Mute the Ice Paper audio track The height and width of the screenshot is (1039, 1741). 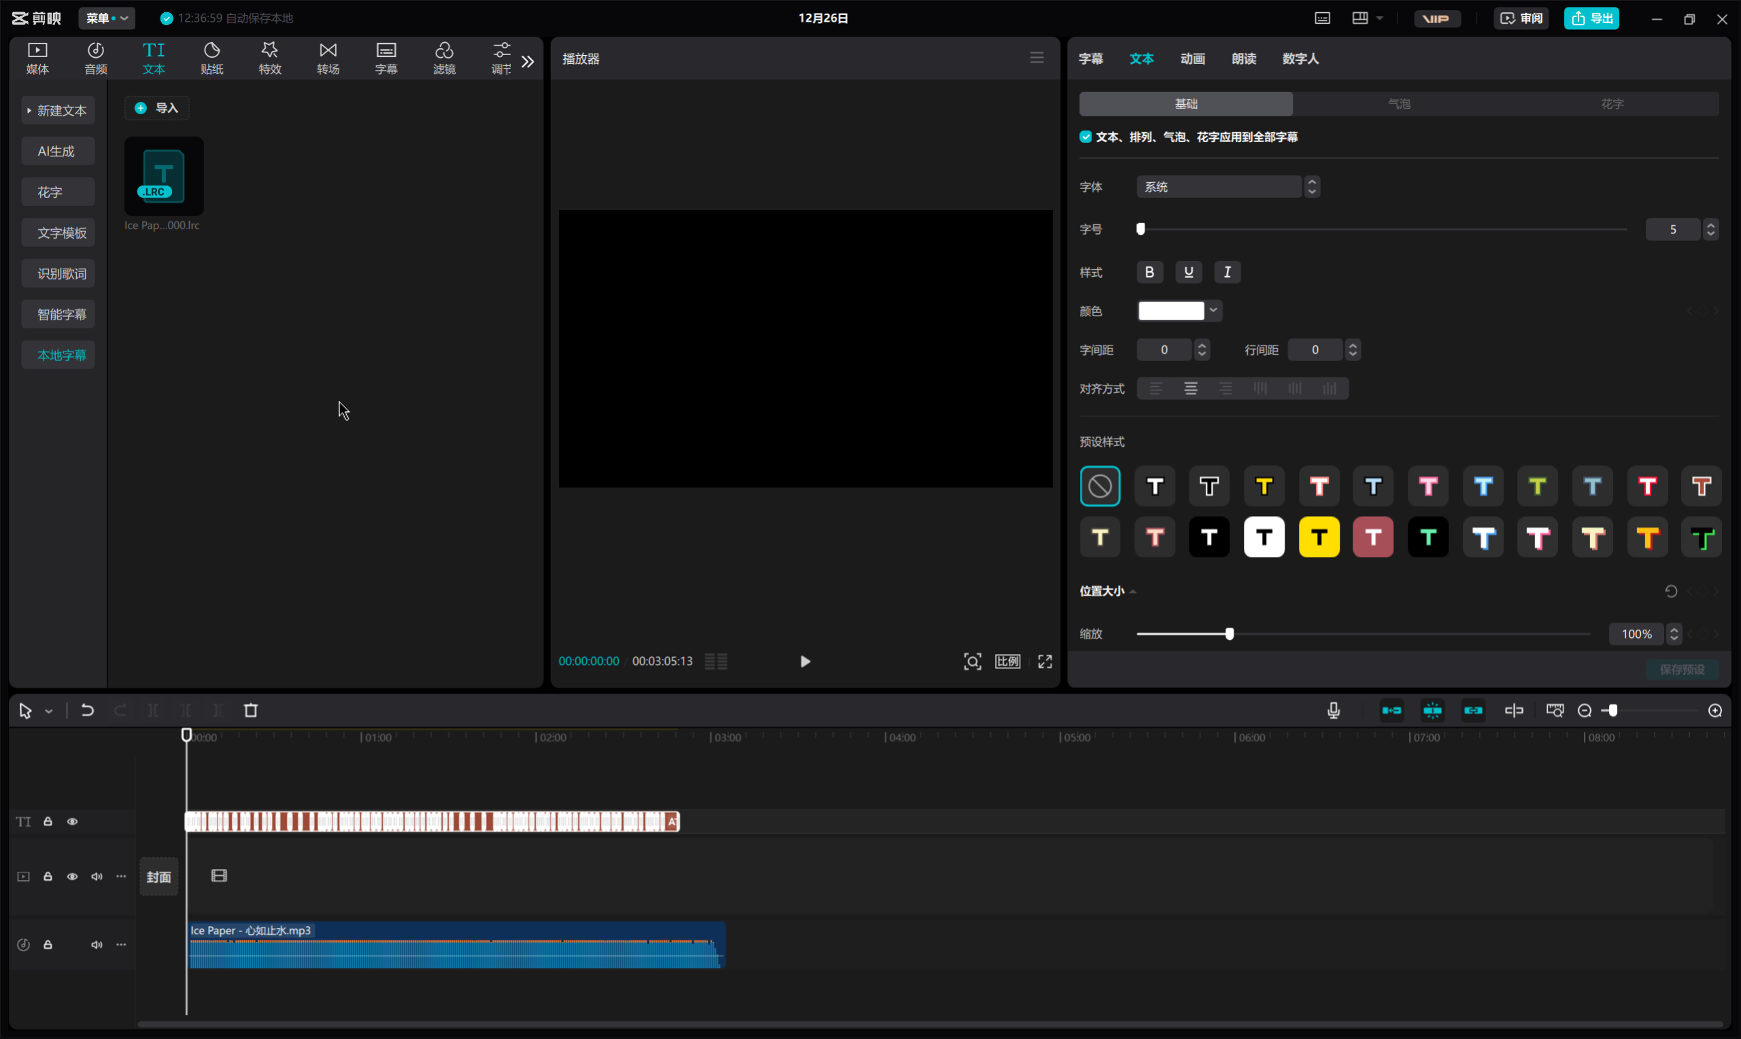pos(97,944)
